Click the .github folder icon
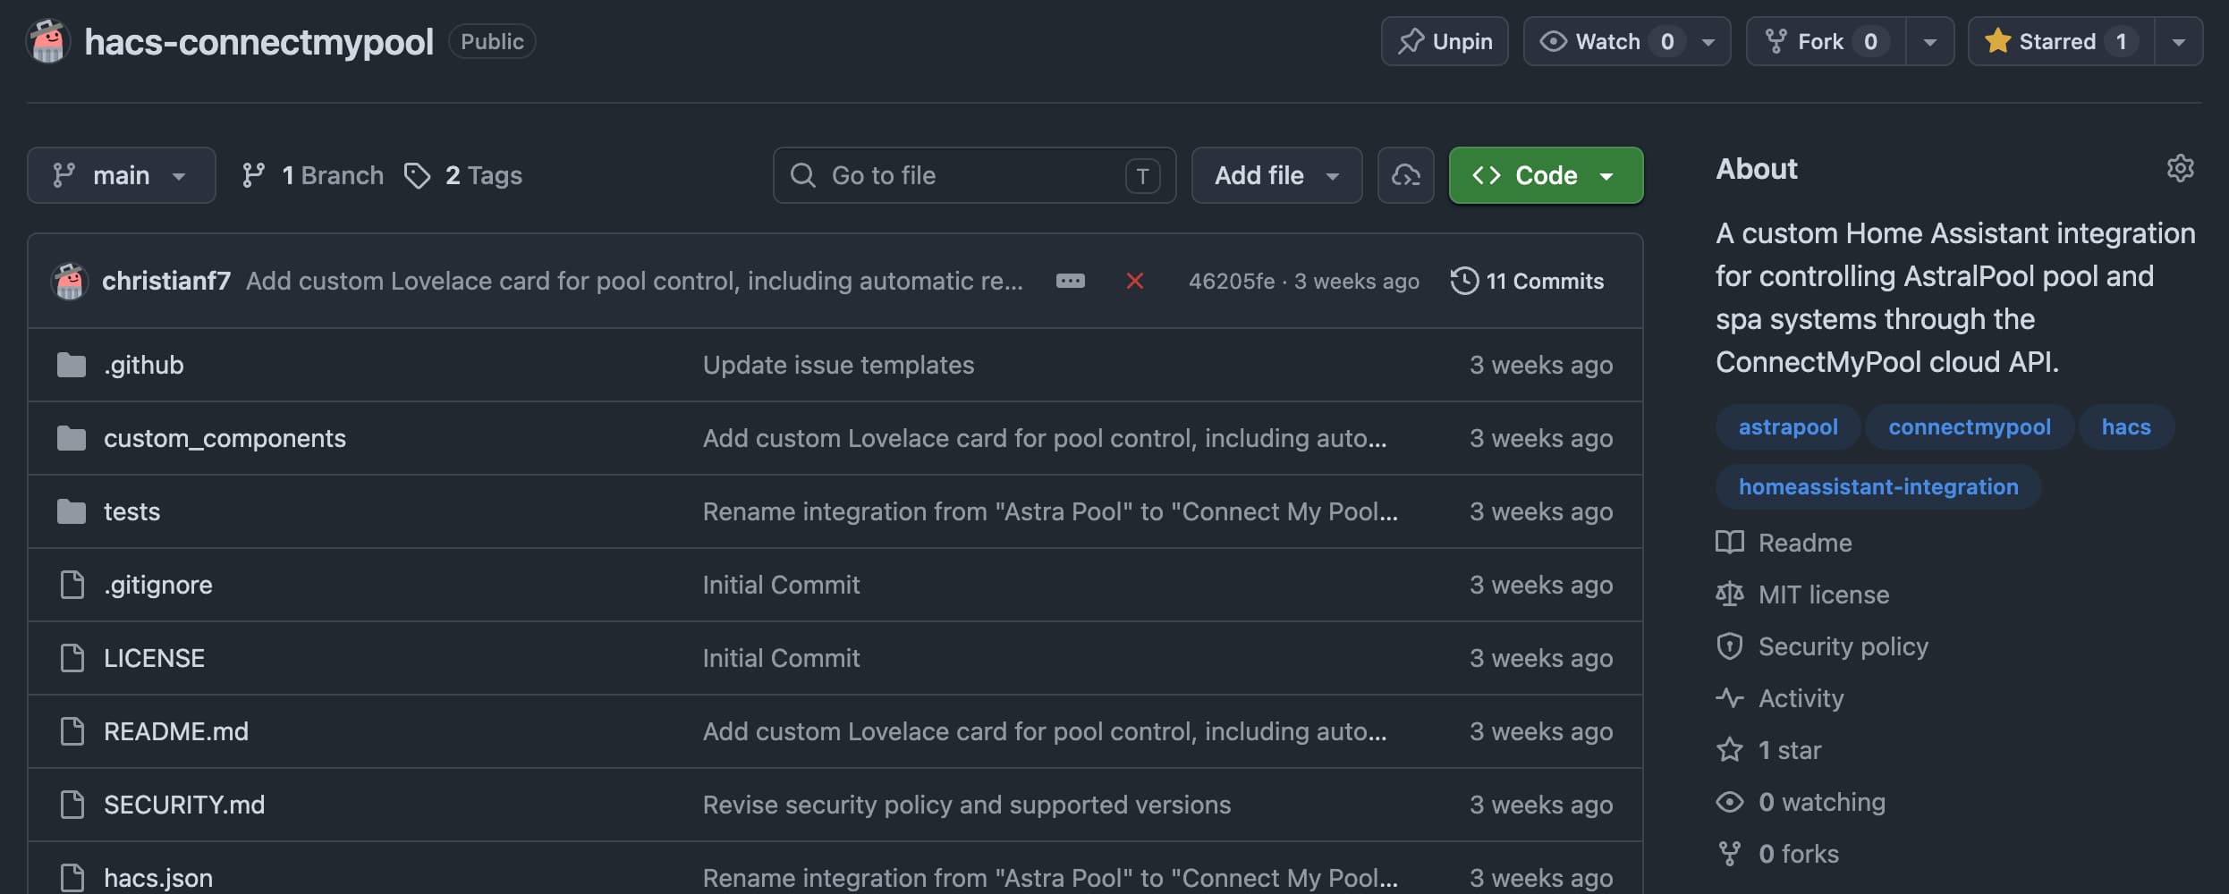This screenshot has height=894, width=2229. (72, 365)
